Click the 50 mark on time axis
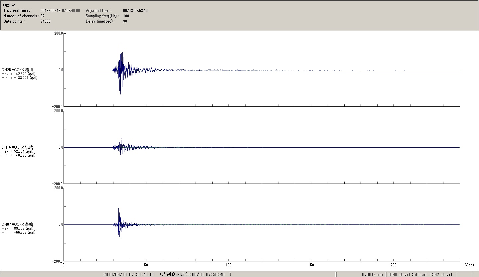Viewport: 479px width, 277px height. click(x=146, y=265)
